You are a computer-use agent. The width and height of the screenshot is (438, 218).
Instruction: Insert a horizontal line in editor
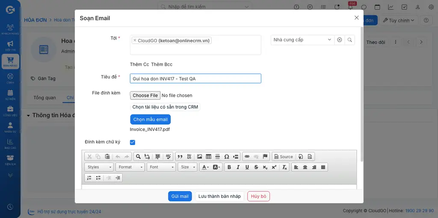(x=218, y=157)
